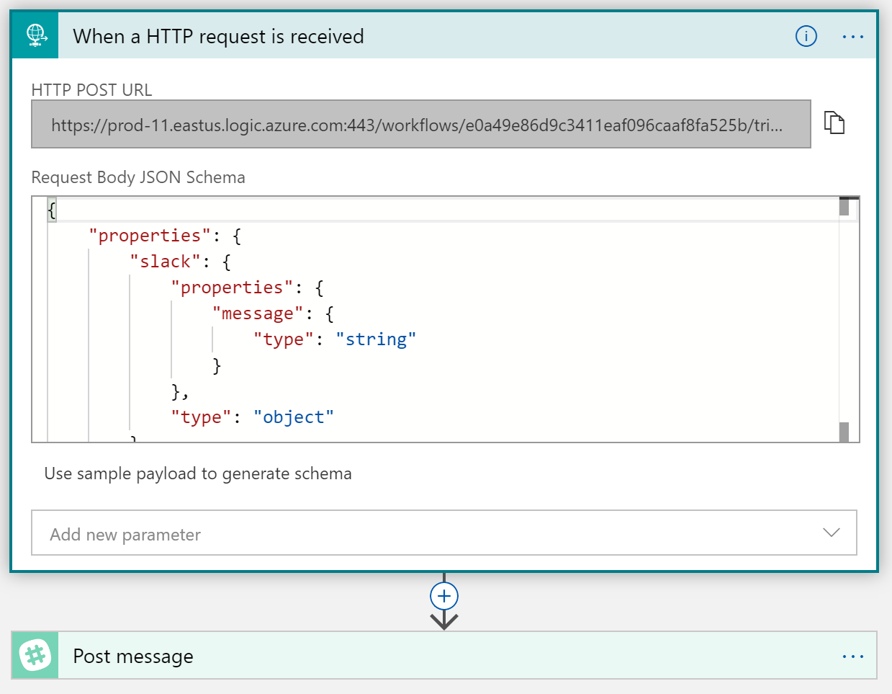This screenshot has height=694, width=892.
Task: Click the schema editor scrollbar thumb
Action: (x=844, y=206)
